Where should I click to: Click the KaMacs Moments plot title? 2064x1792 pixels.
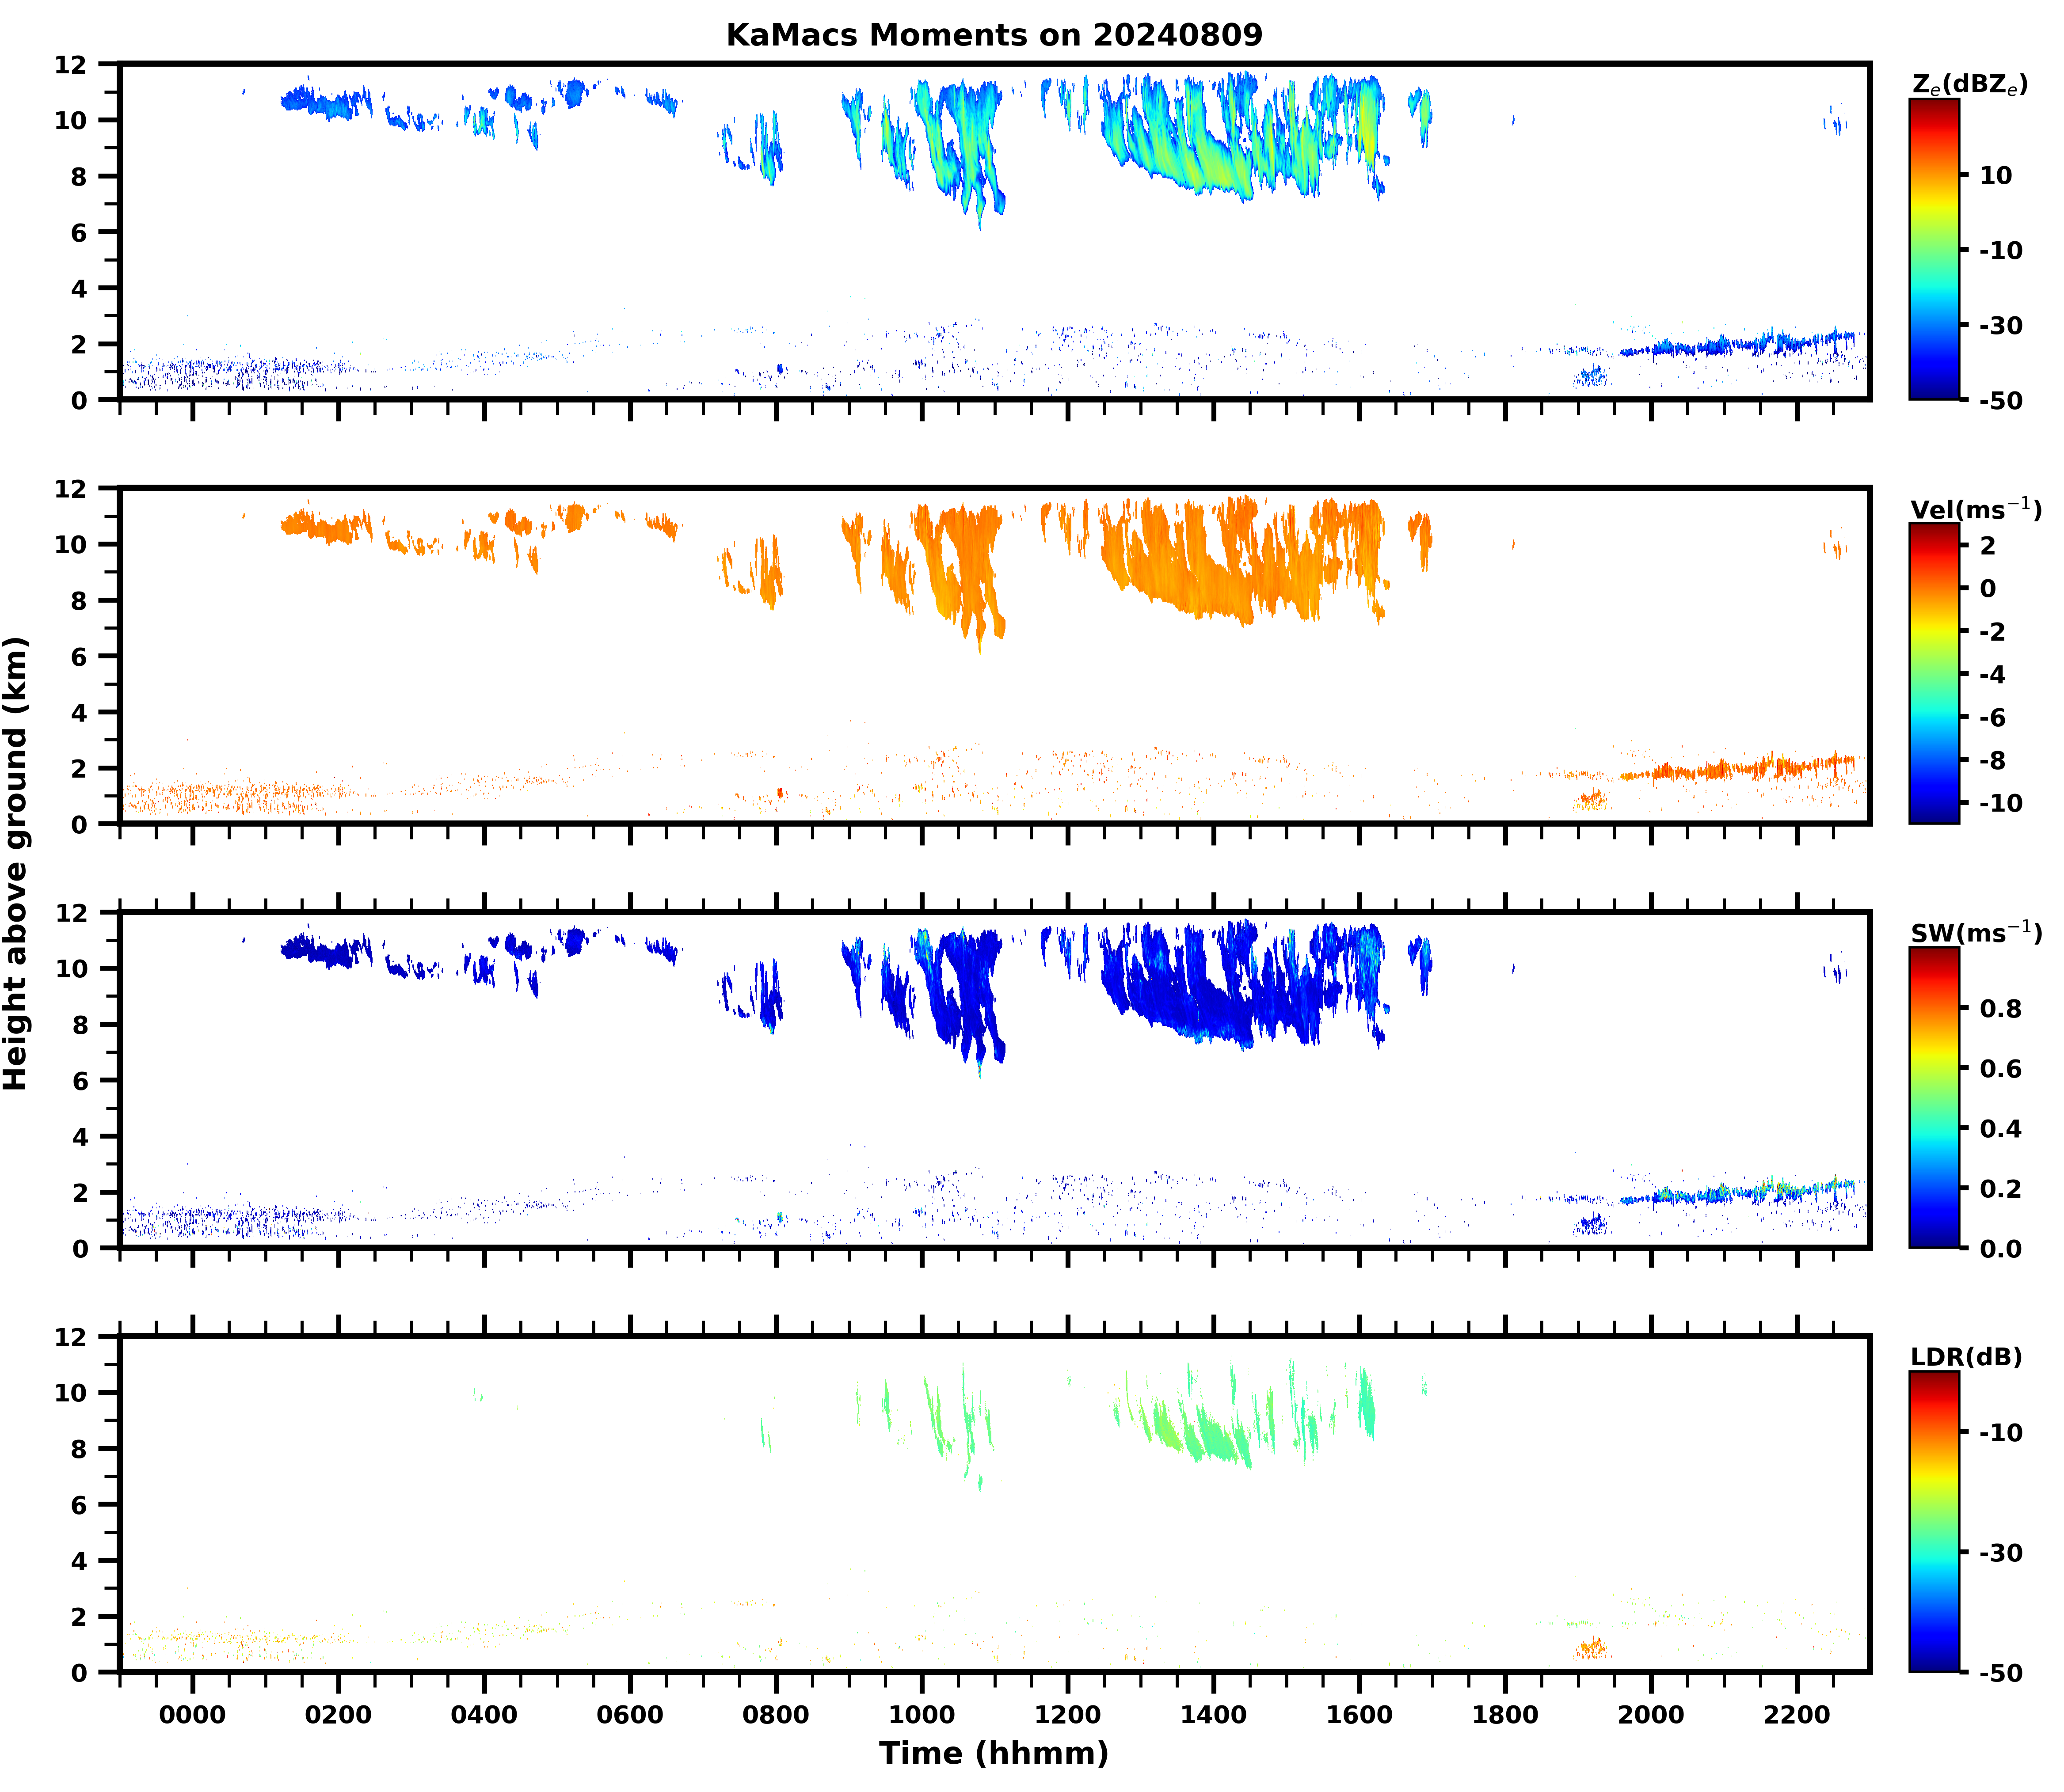(994, 35)
